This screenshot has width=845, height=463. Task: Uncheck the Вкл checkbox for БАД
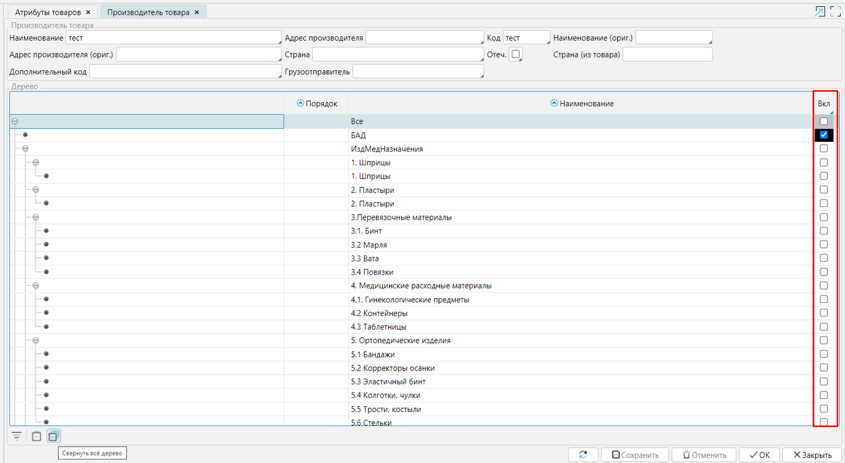[x=824, y=135]
